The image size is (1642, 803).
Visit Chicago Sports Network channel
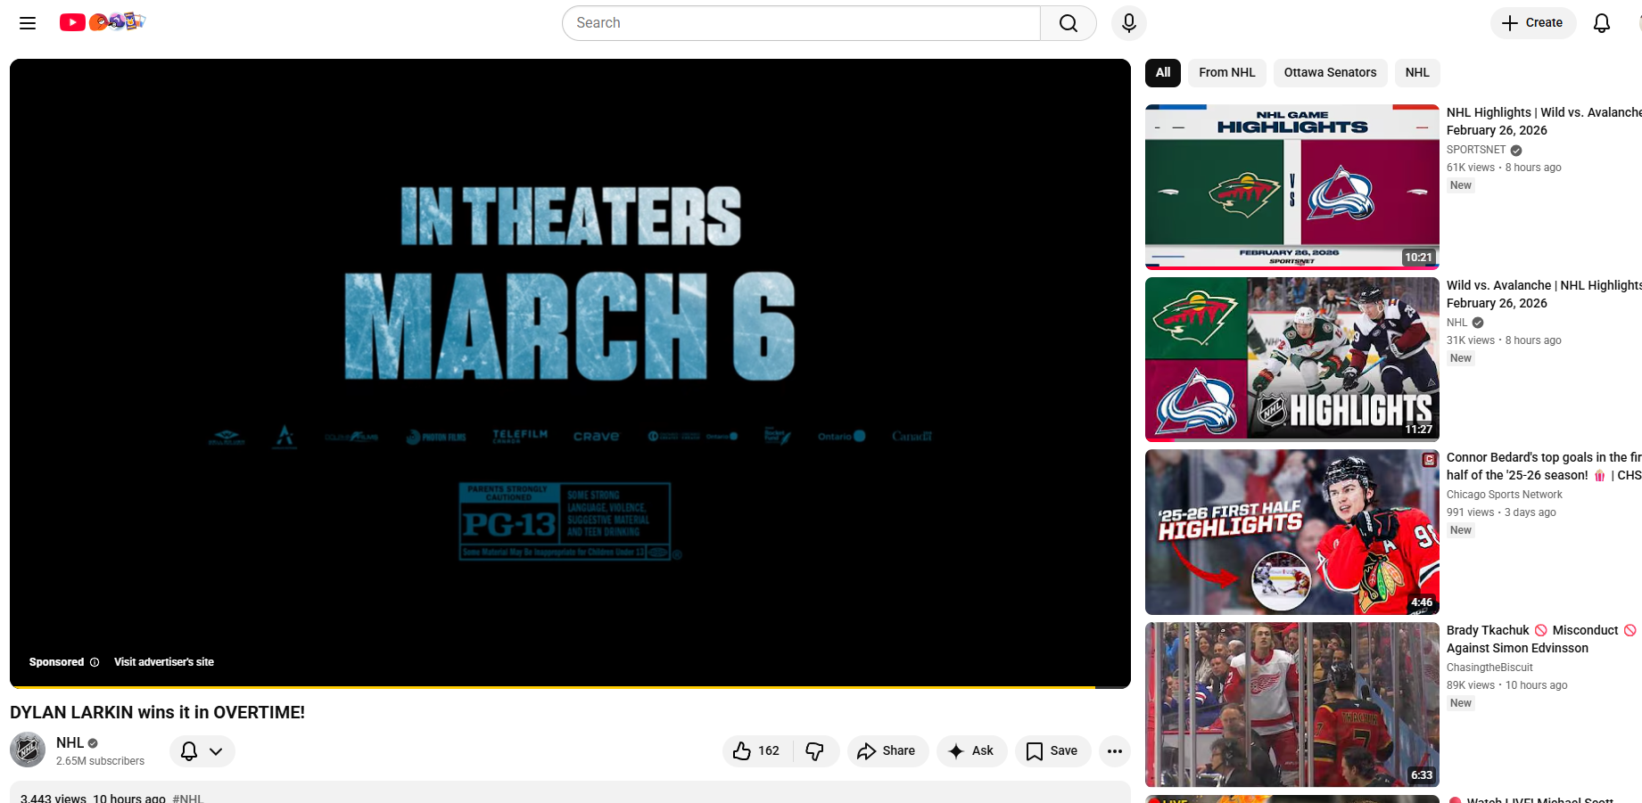[x=1505, y=495]
